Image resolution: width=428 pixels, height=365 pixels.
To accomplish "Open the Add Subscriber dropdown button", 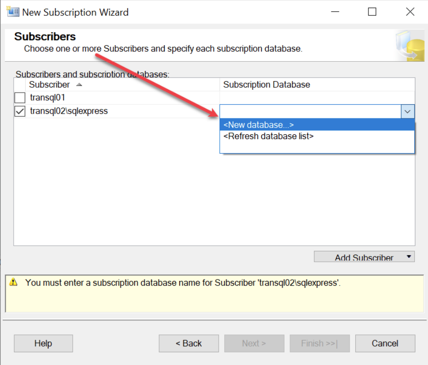I will (x=364, y=256).
